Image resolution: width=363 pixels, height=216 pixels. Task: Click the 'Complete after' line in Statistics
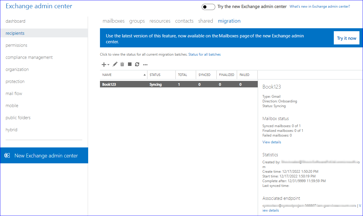294,181
